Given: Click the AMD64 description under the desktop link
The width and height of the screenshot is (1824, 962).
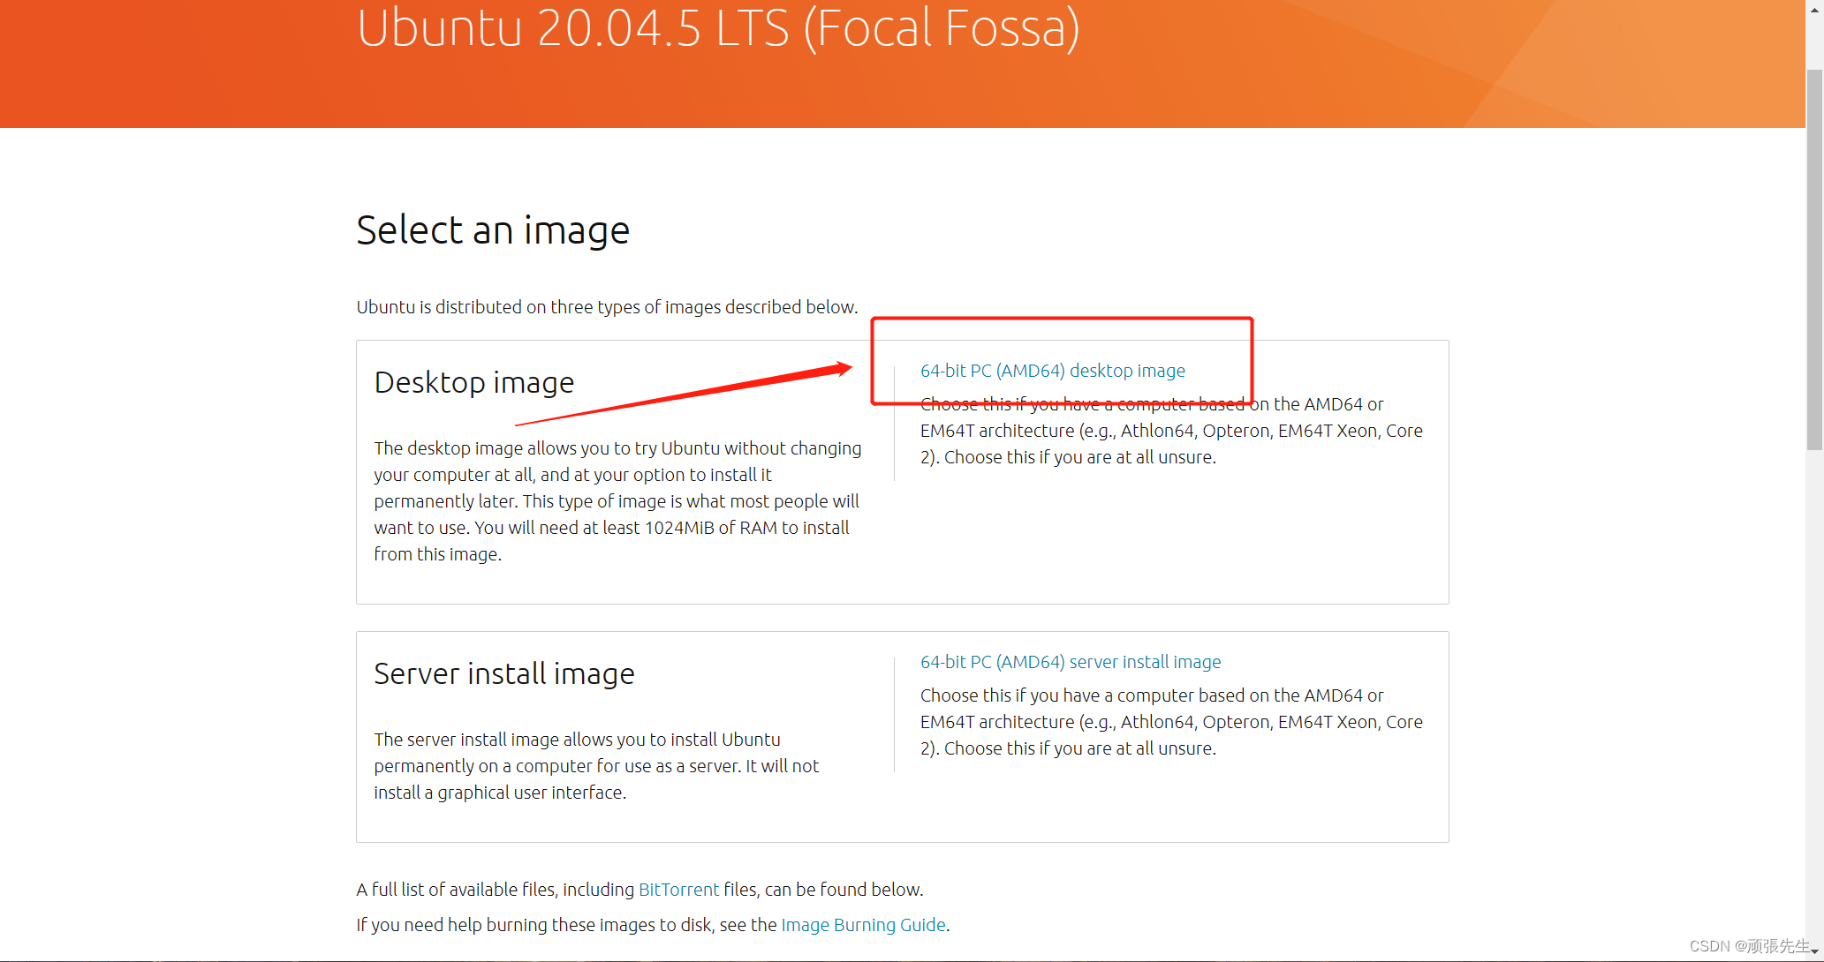Looking at the screenshot, I should coord(1170,431).
